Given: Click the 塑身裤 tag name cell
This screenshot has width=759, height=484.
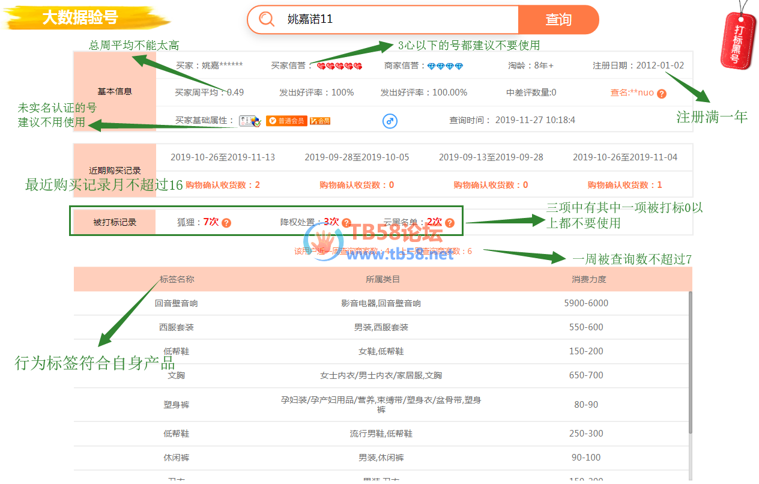Looking at the screenshot, I should [177, 405].
